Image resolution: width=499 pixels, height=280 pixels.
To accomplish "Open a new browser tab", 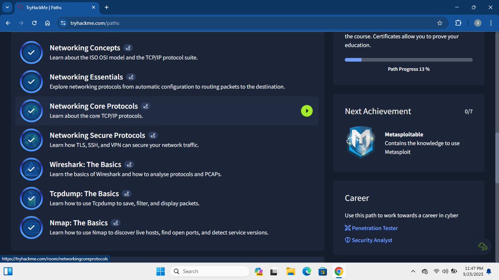I will tap(106, 7).
